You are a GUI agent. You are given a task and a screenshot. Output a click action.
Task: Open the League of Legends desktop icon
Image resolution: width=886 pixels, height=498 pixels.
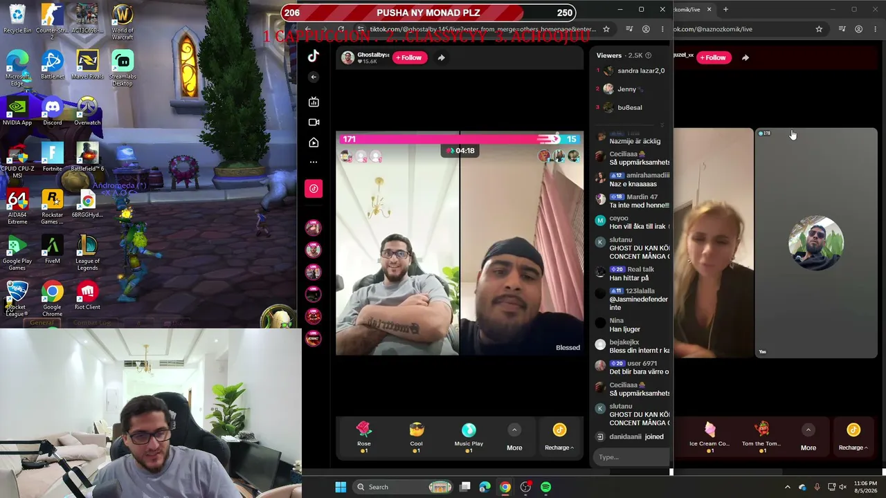(87, 253)
